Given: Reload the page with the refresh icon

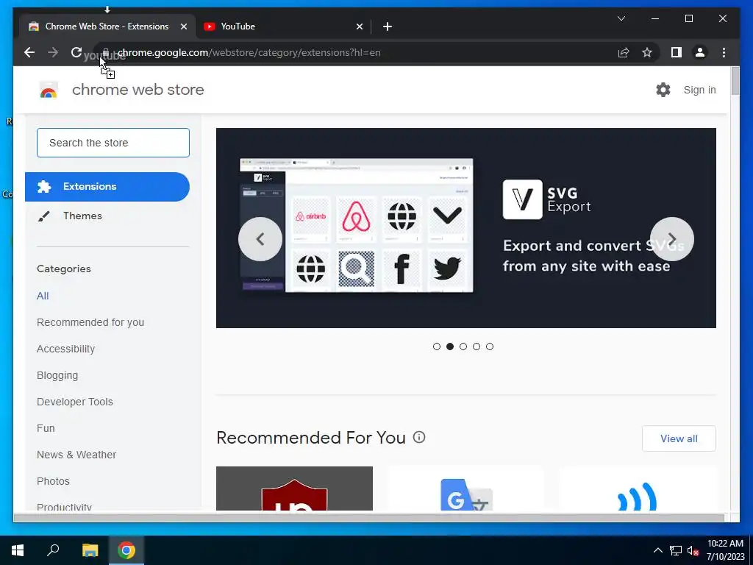Looking at the screenshot, I should point(76,52).
